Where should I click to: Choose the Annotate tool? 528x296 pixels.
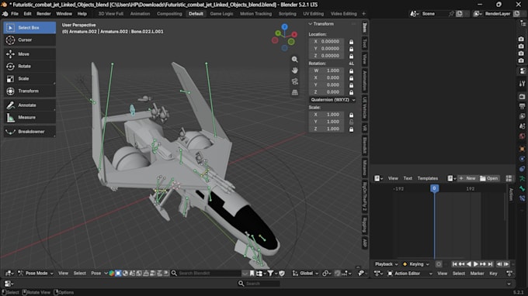pyautogui.click(x=30, y=105)
